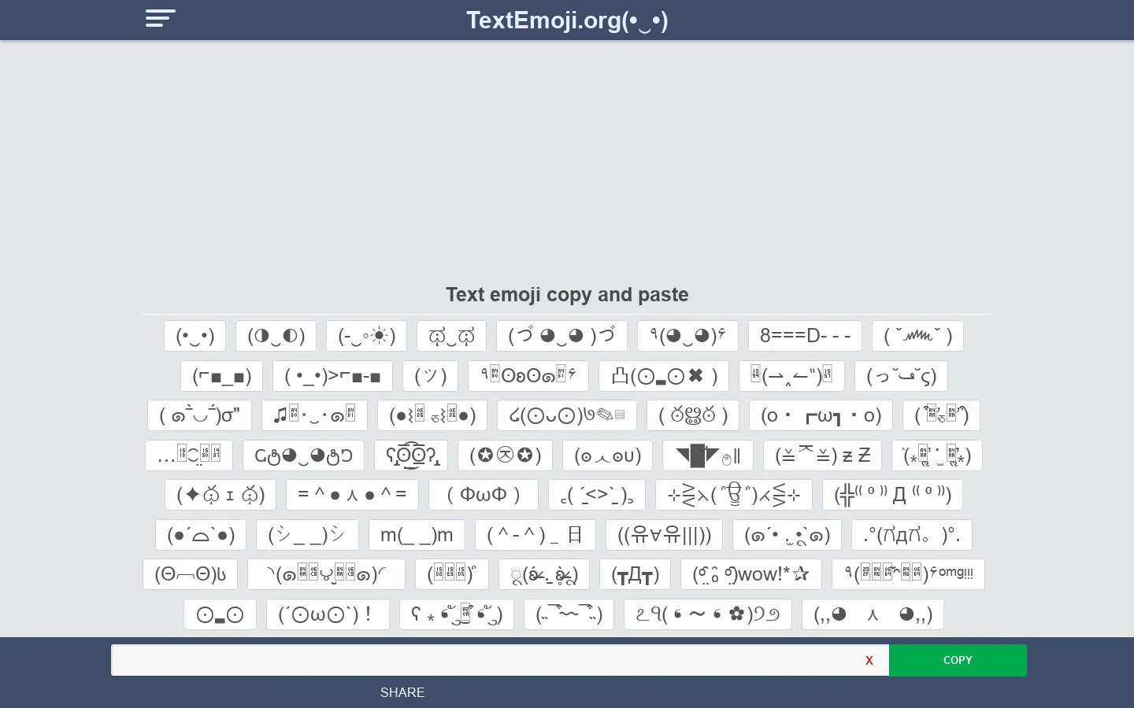Select the (o・┏ω┓・o) emoji
The height and width of the screenshot is (708, 1134).
click(821, 415)
